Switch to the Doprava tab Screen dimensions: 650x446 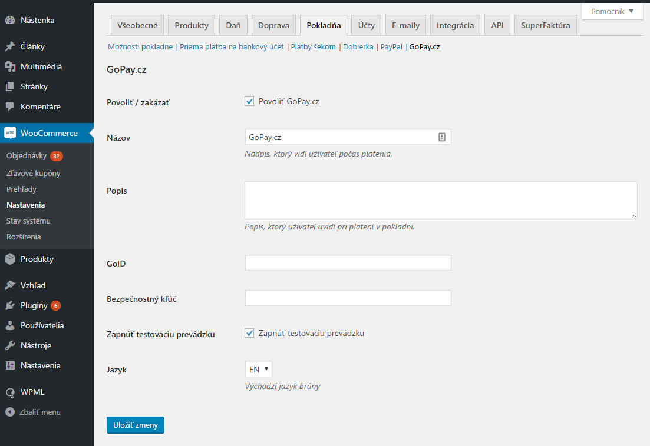273,25
